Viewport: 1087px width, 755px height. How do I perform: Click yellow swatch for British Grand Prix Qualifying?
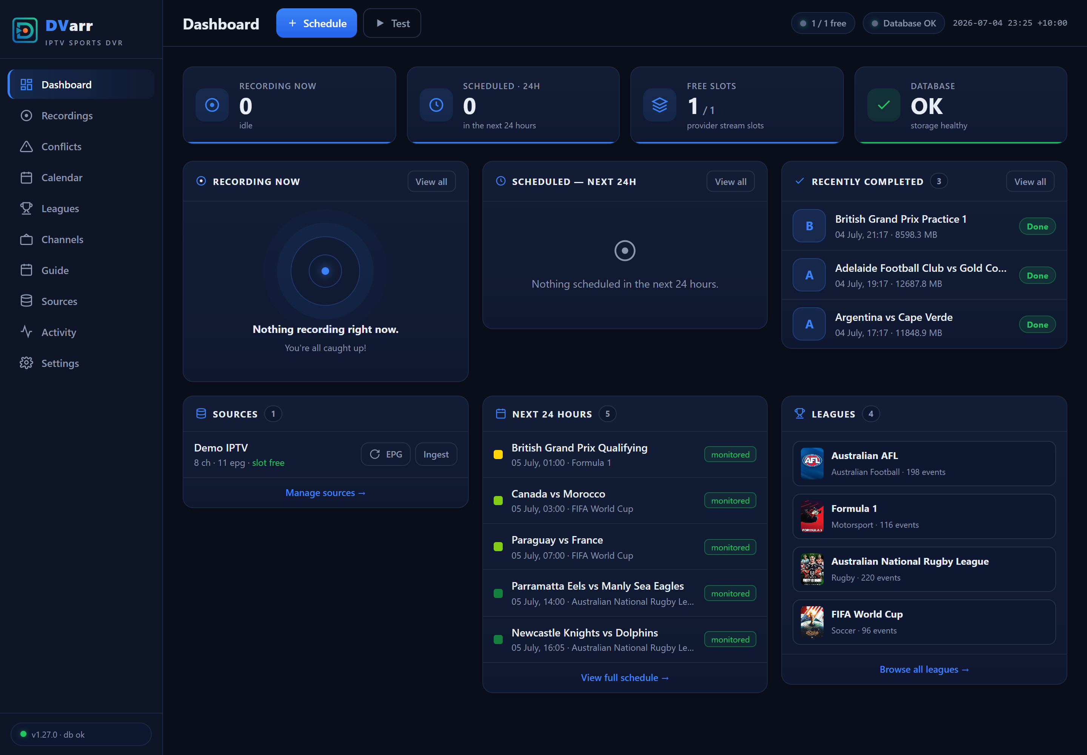click(498, 455)
